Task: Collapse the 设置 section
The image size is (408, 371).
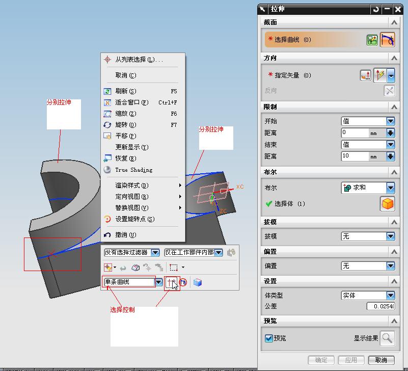Action: (394, 281)
